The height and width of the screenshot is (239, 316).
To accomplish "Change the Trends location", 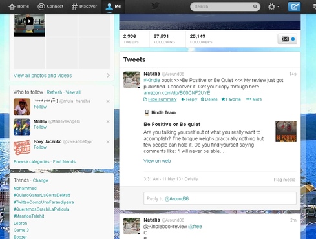I will [40, 180].
